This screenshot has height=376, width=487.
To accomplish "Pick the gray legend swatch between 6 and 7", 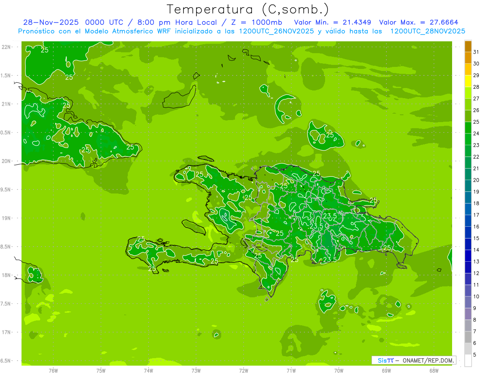I will click(468, 337).
